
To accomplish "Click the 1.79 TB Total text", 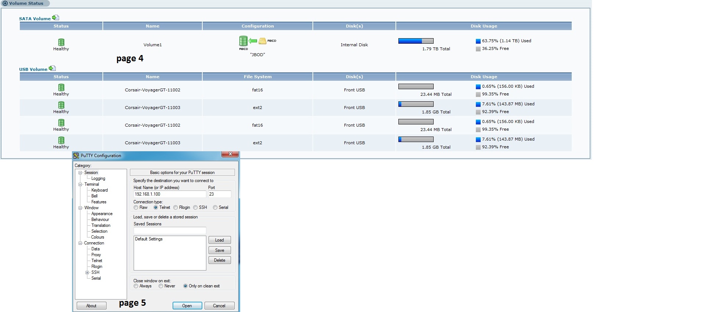I will coord(436,49).
